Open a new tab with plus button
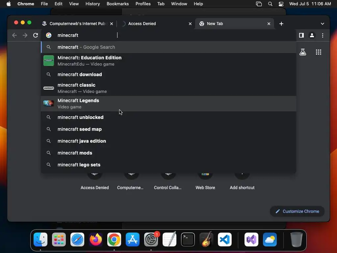The image size is (337, 253). pyautogui.click(x=281, y=24)
